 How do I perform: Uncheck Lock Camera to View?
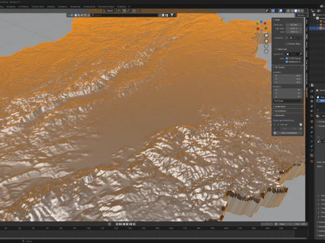click(x=287, y=61)
